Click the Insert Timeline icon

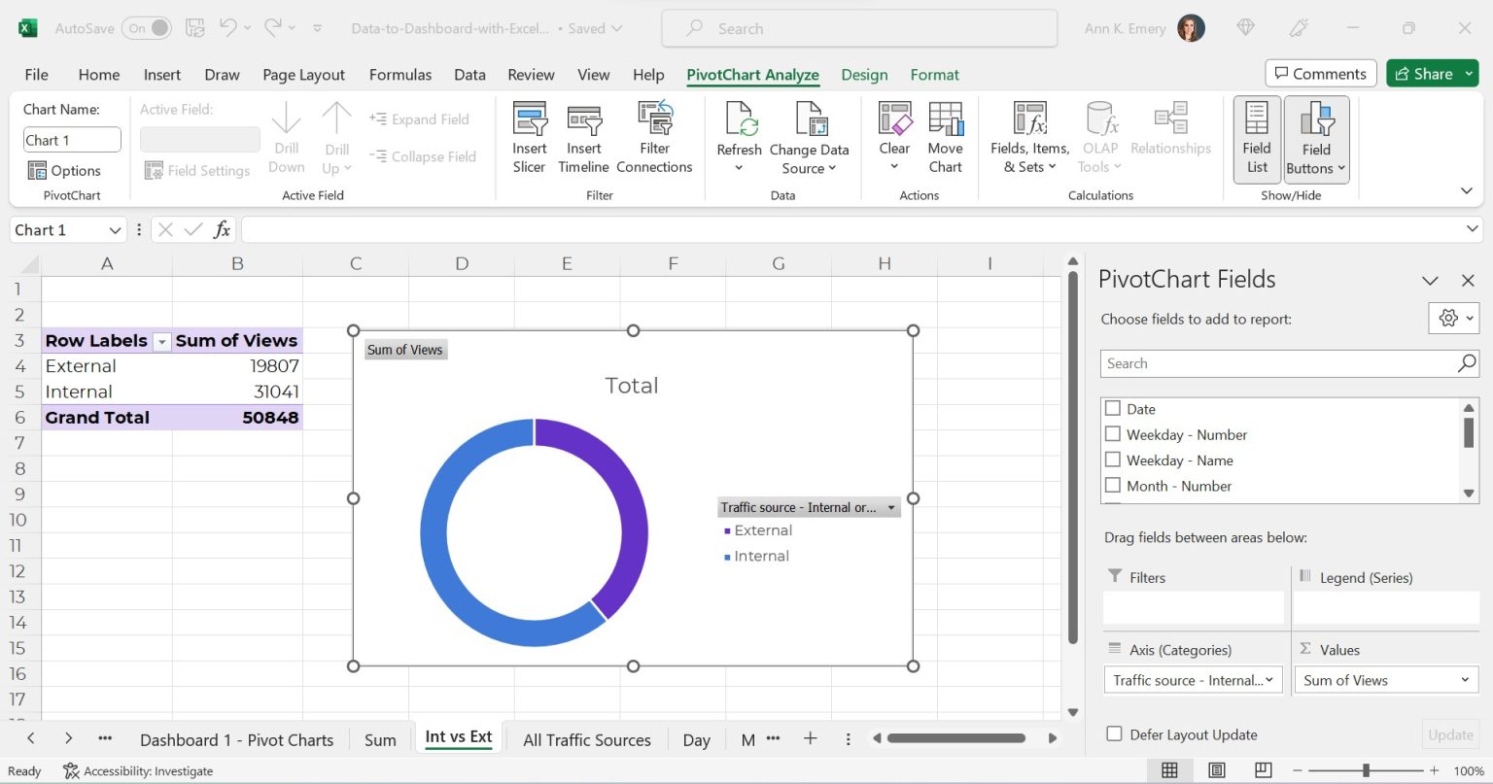point(582,136)
